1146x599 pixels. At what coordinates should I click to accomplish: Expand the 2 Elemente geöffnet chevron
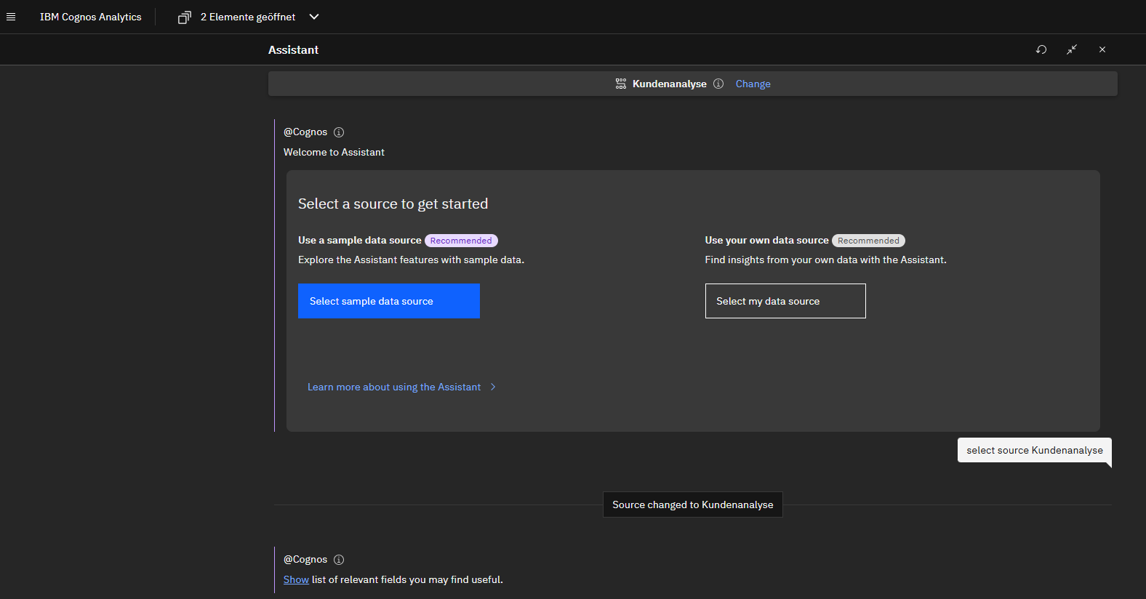click(x=314, y=17)
